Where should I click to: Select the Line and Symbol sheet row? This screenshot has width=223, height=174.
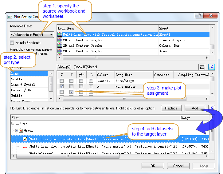pyautogui.click(x=133, y=40)
